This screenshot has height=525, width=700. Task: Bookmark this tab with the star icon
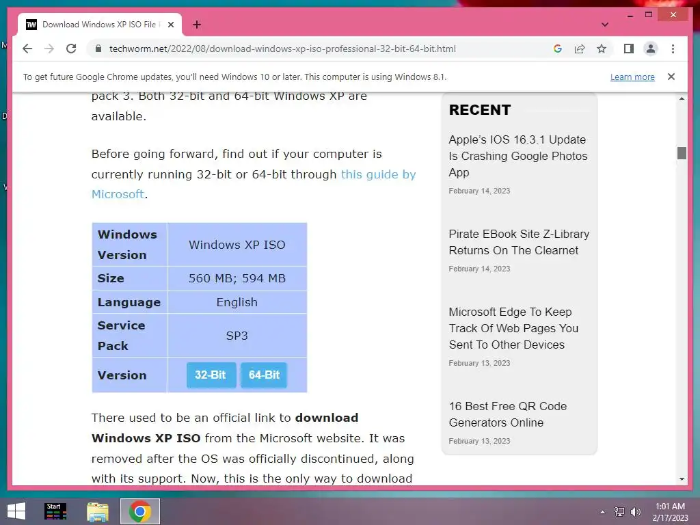click(x=602, y=49)
